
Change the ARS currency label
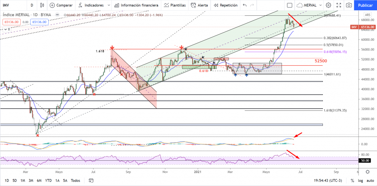368,14
